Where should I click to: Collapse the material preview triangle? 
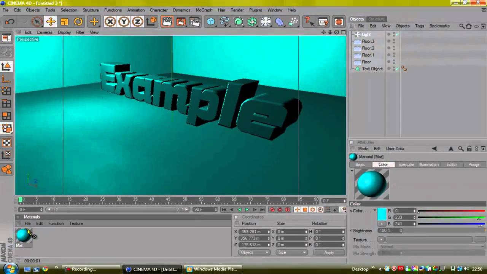coord(352,171)
